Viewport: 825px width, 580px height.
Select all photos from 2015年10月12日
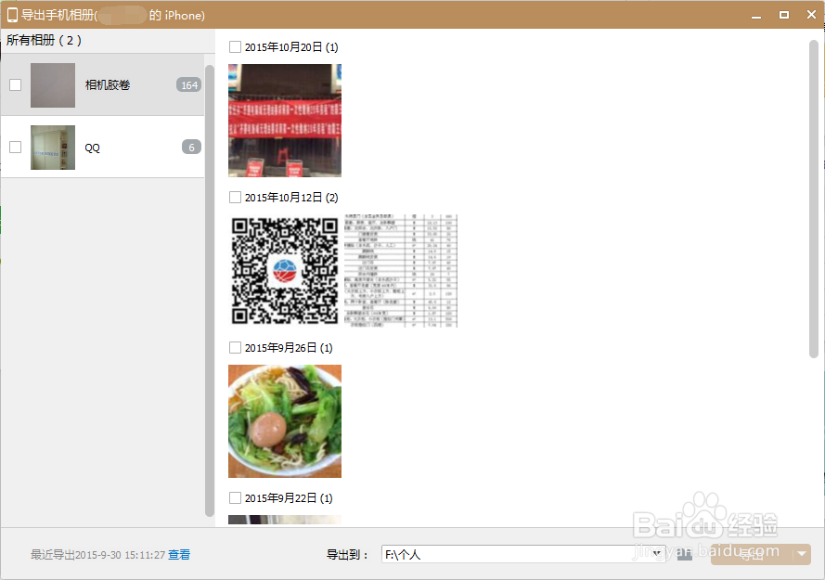(235, 197)
